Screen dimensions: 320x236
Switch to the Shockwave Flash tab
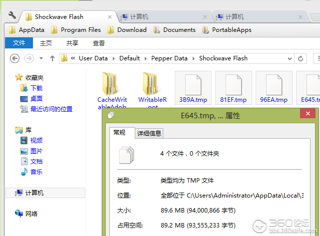click(x=68, y=17)
